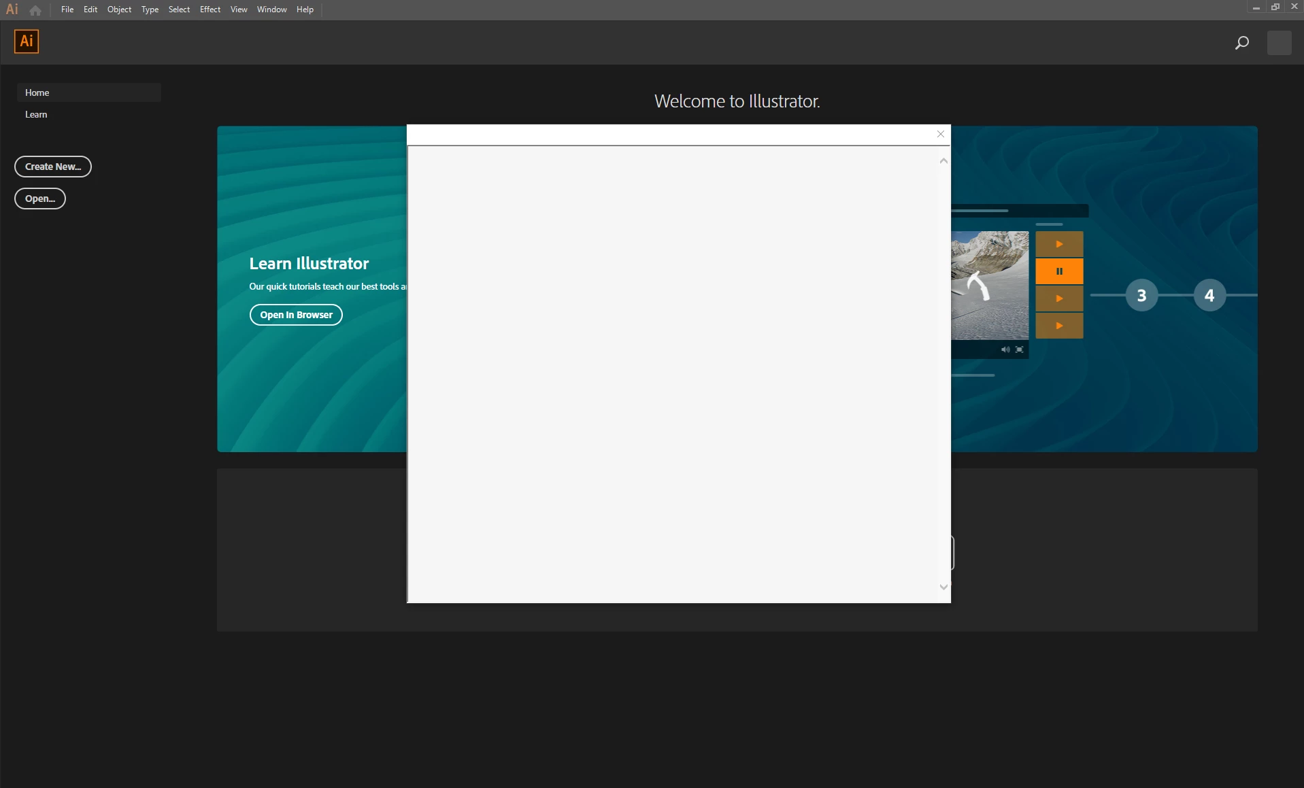The height and width of the screenshot is (788, 1304).
Task: Click the Create New... button
Action: [x=53, y=167]
